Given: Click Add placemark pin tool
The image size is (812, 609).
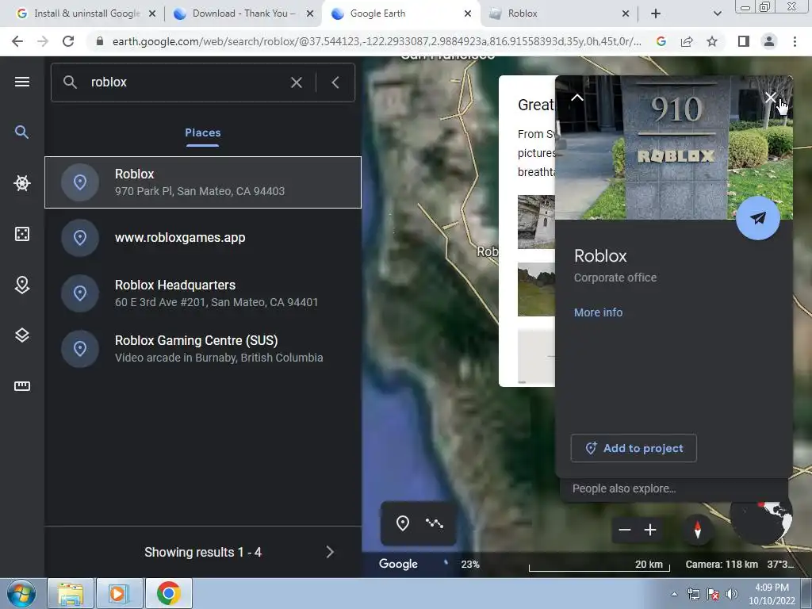Looking at the screenshot, I should [402, 523].
